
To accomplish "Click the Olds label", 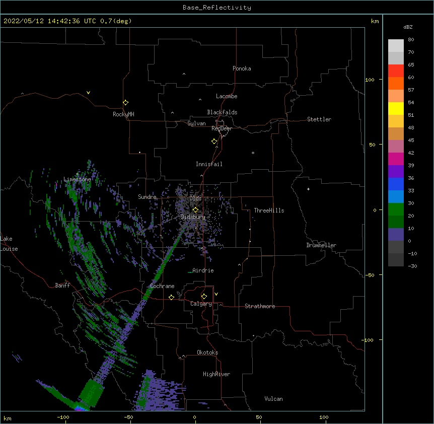I will coord(195,198).
